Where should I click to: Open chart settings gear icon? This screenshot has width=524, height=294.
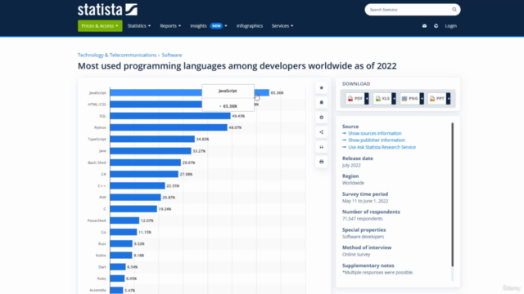coord(322,118)
